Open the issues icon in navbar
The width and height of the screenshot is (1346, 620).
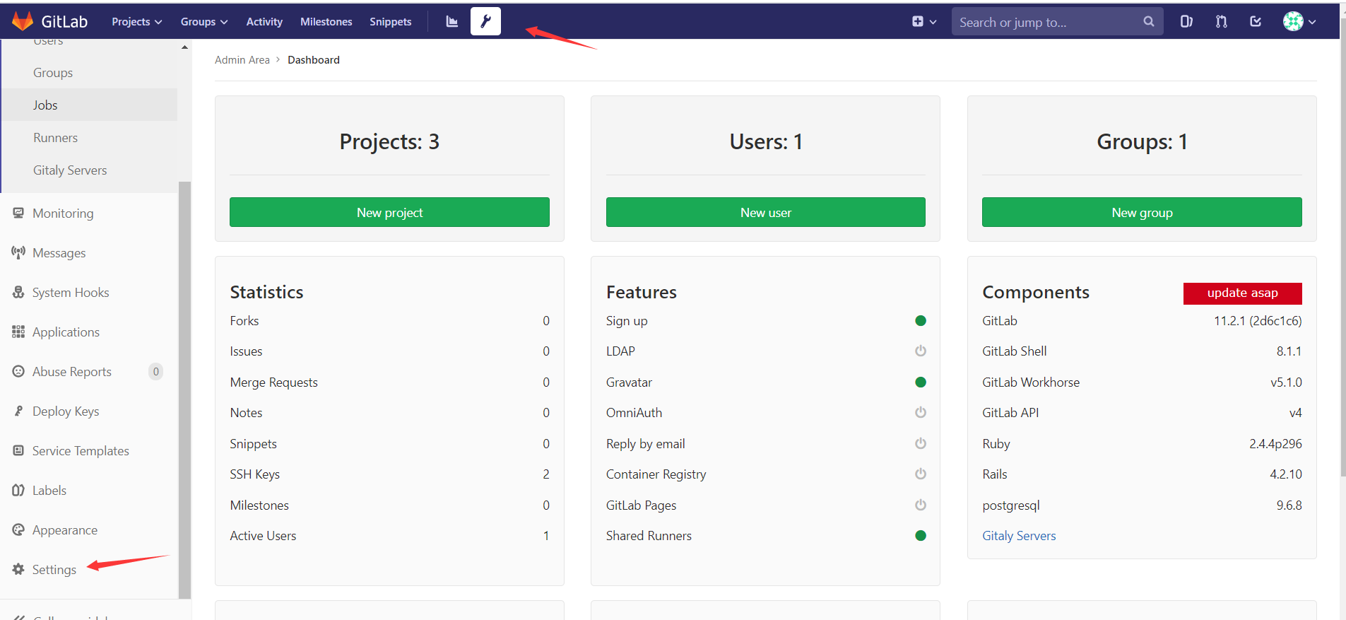1186,21
